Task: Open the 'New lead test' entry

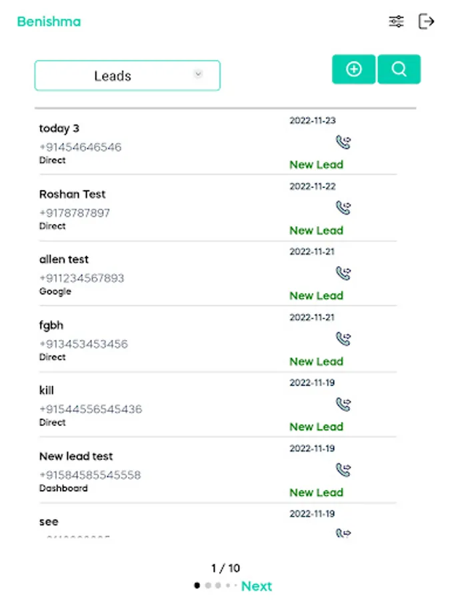Action: 76,457
